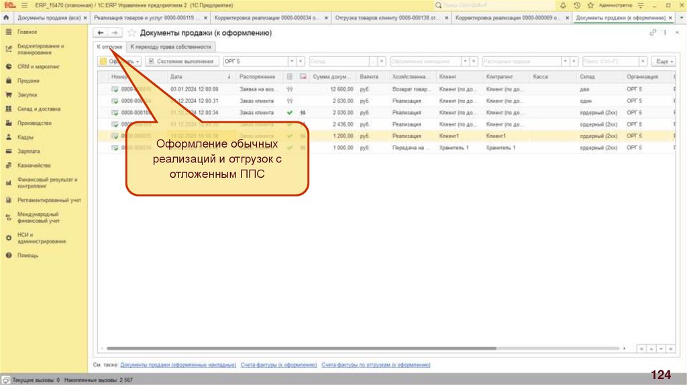Open the Склад и доставка section
687x385 pixels.
pos(39,109)
